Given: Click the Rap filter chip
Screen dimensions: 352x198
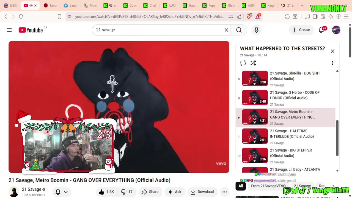Looking at the screenshot, I should 322,186.
